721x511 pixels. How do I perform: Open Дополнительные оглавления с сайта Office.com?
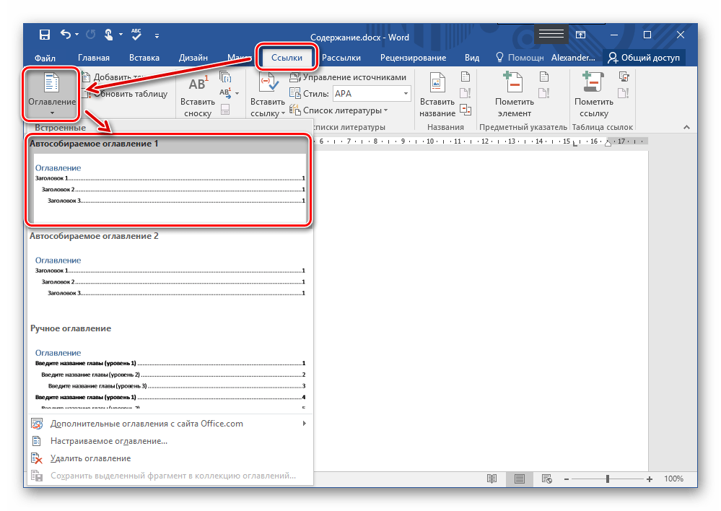168,424
